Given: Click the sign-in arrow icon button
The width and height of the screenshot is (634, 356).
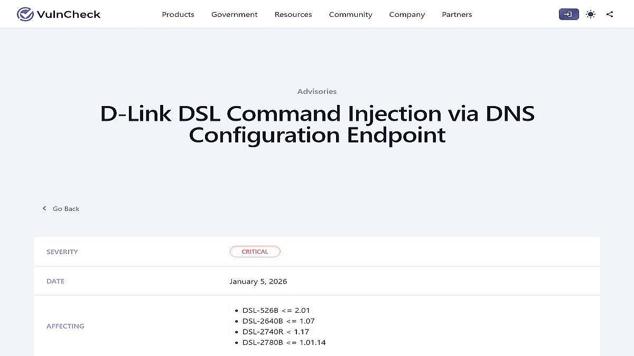Looking at the screenshot, I should point(568,14).
